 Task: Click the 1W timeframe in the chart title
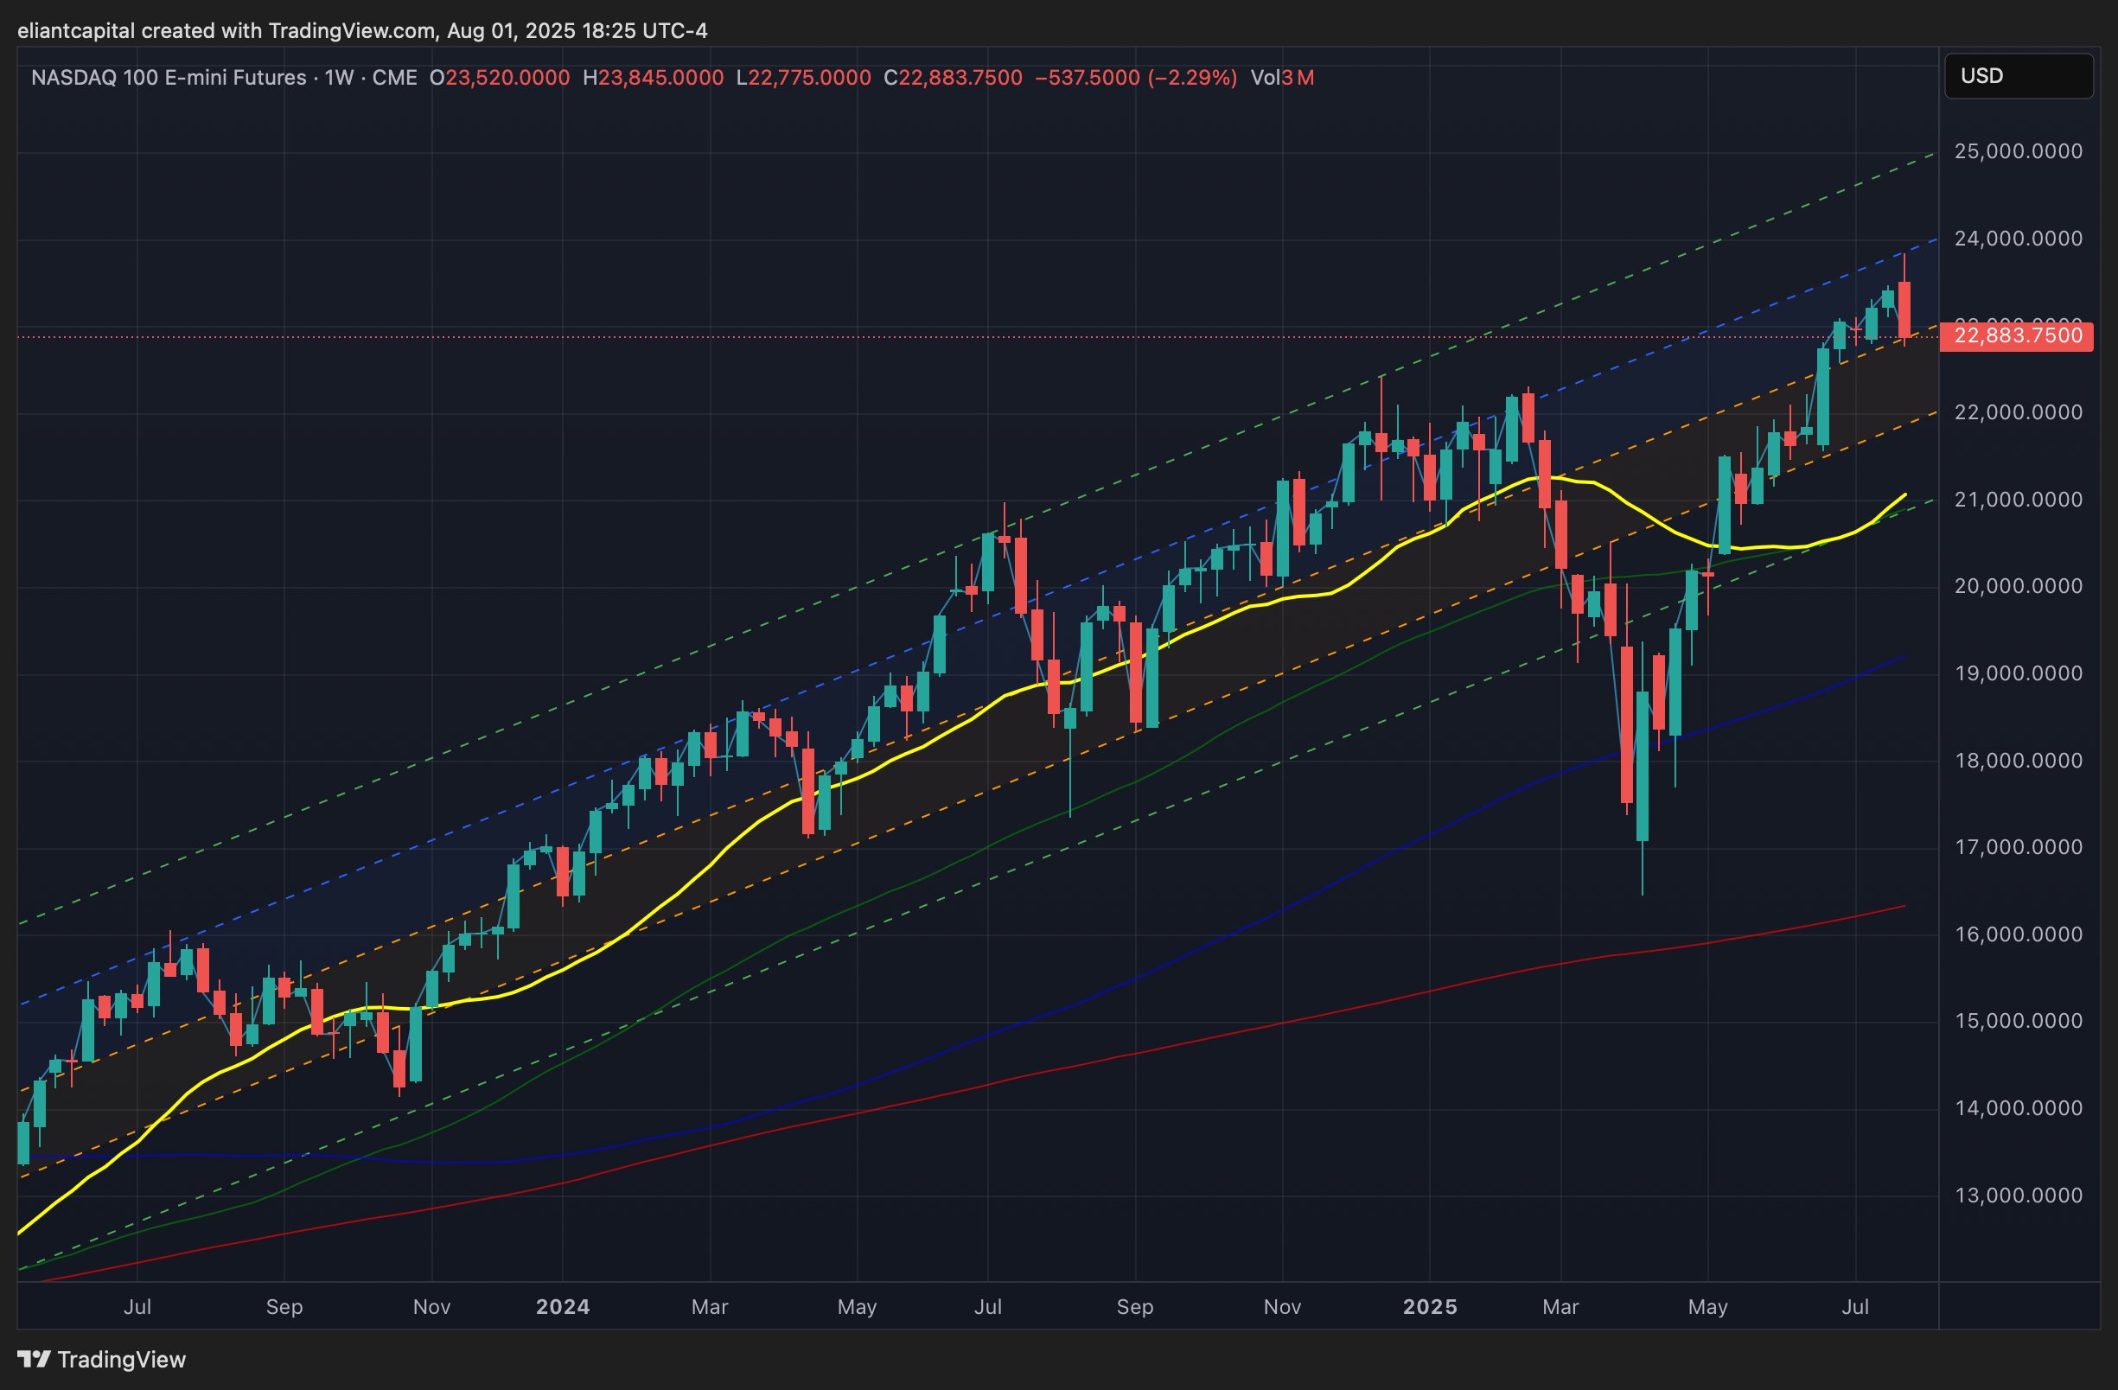[x=338, y=79]
